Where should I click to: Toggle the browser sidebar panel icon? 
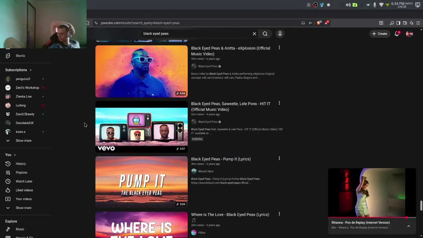point(398,23)
